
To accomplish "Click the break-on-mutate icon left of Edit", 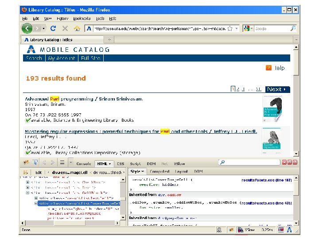I will pos(26,172).
